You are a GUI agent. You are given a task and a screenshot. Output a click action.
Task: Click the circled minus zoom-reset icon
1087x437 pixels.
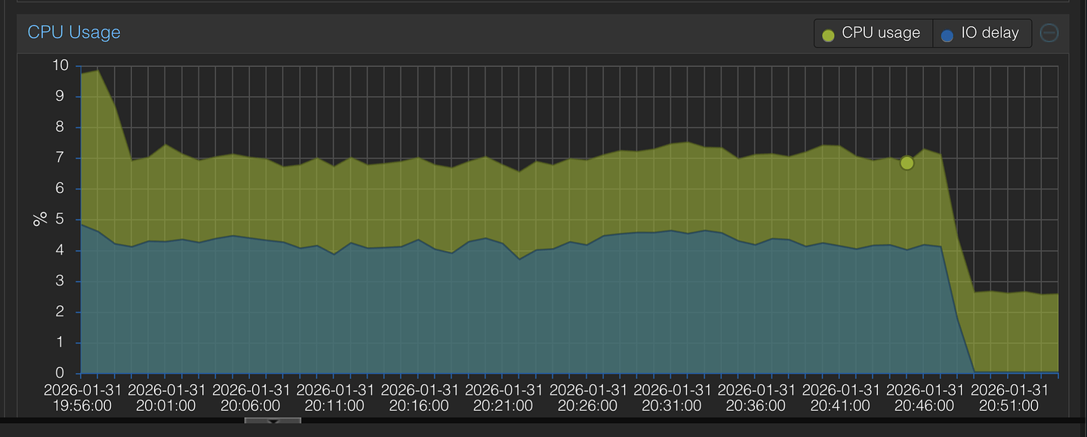pos(1049,33)
